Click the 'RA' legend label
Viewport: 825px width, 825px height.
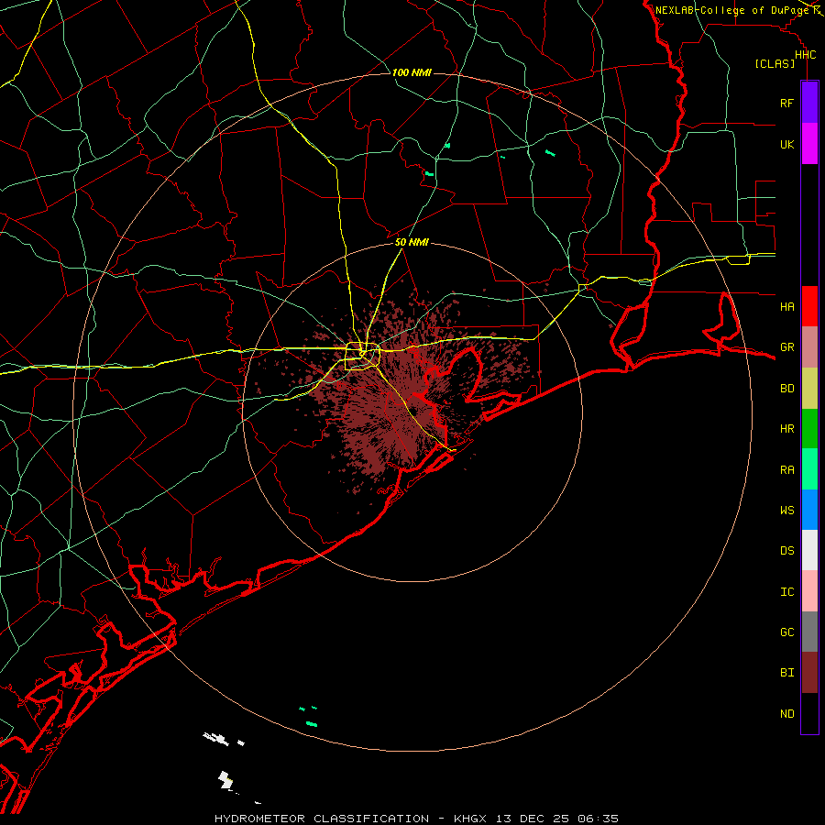[x=786, y=470]
